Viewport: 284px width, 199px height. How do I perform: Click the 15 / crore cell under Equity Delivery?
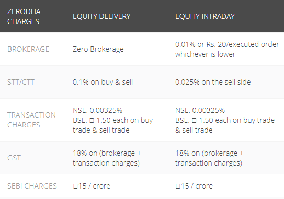pyautogui.click(x=92, y=186)
